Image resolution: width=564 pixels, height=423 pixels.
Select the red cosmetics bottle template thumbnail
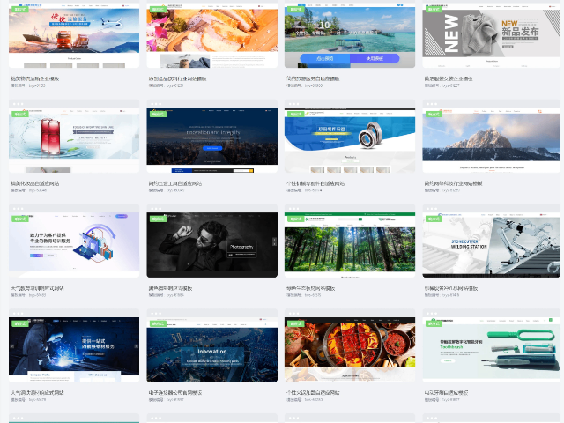point(75,141)
